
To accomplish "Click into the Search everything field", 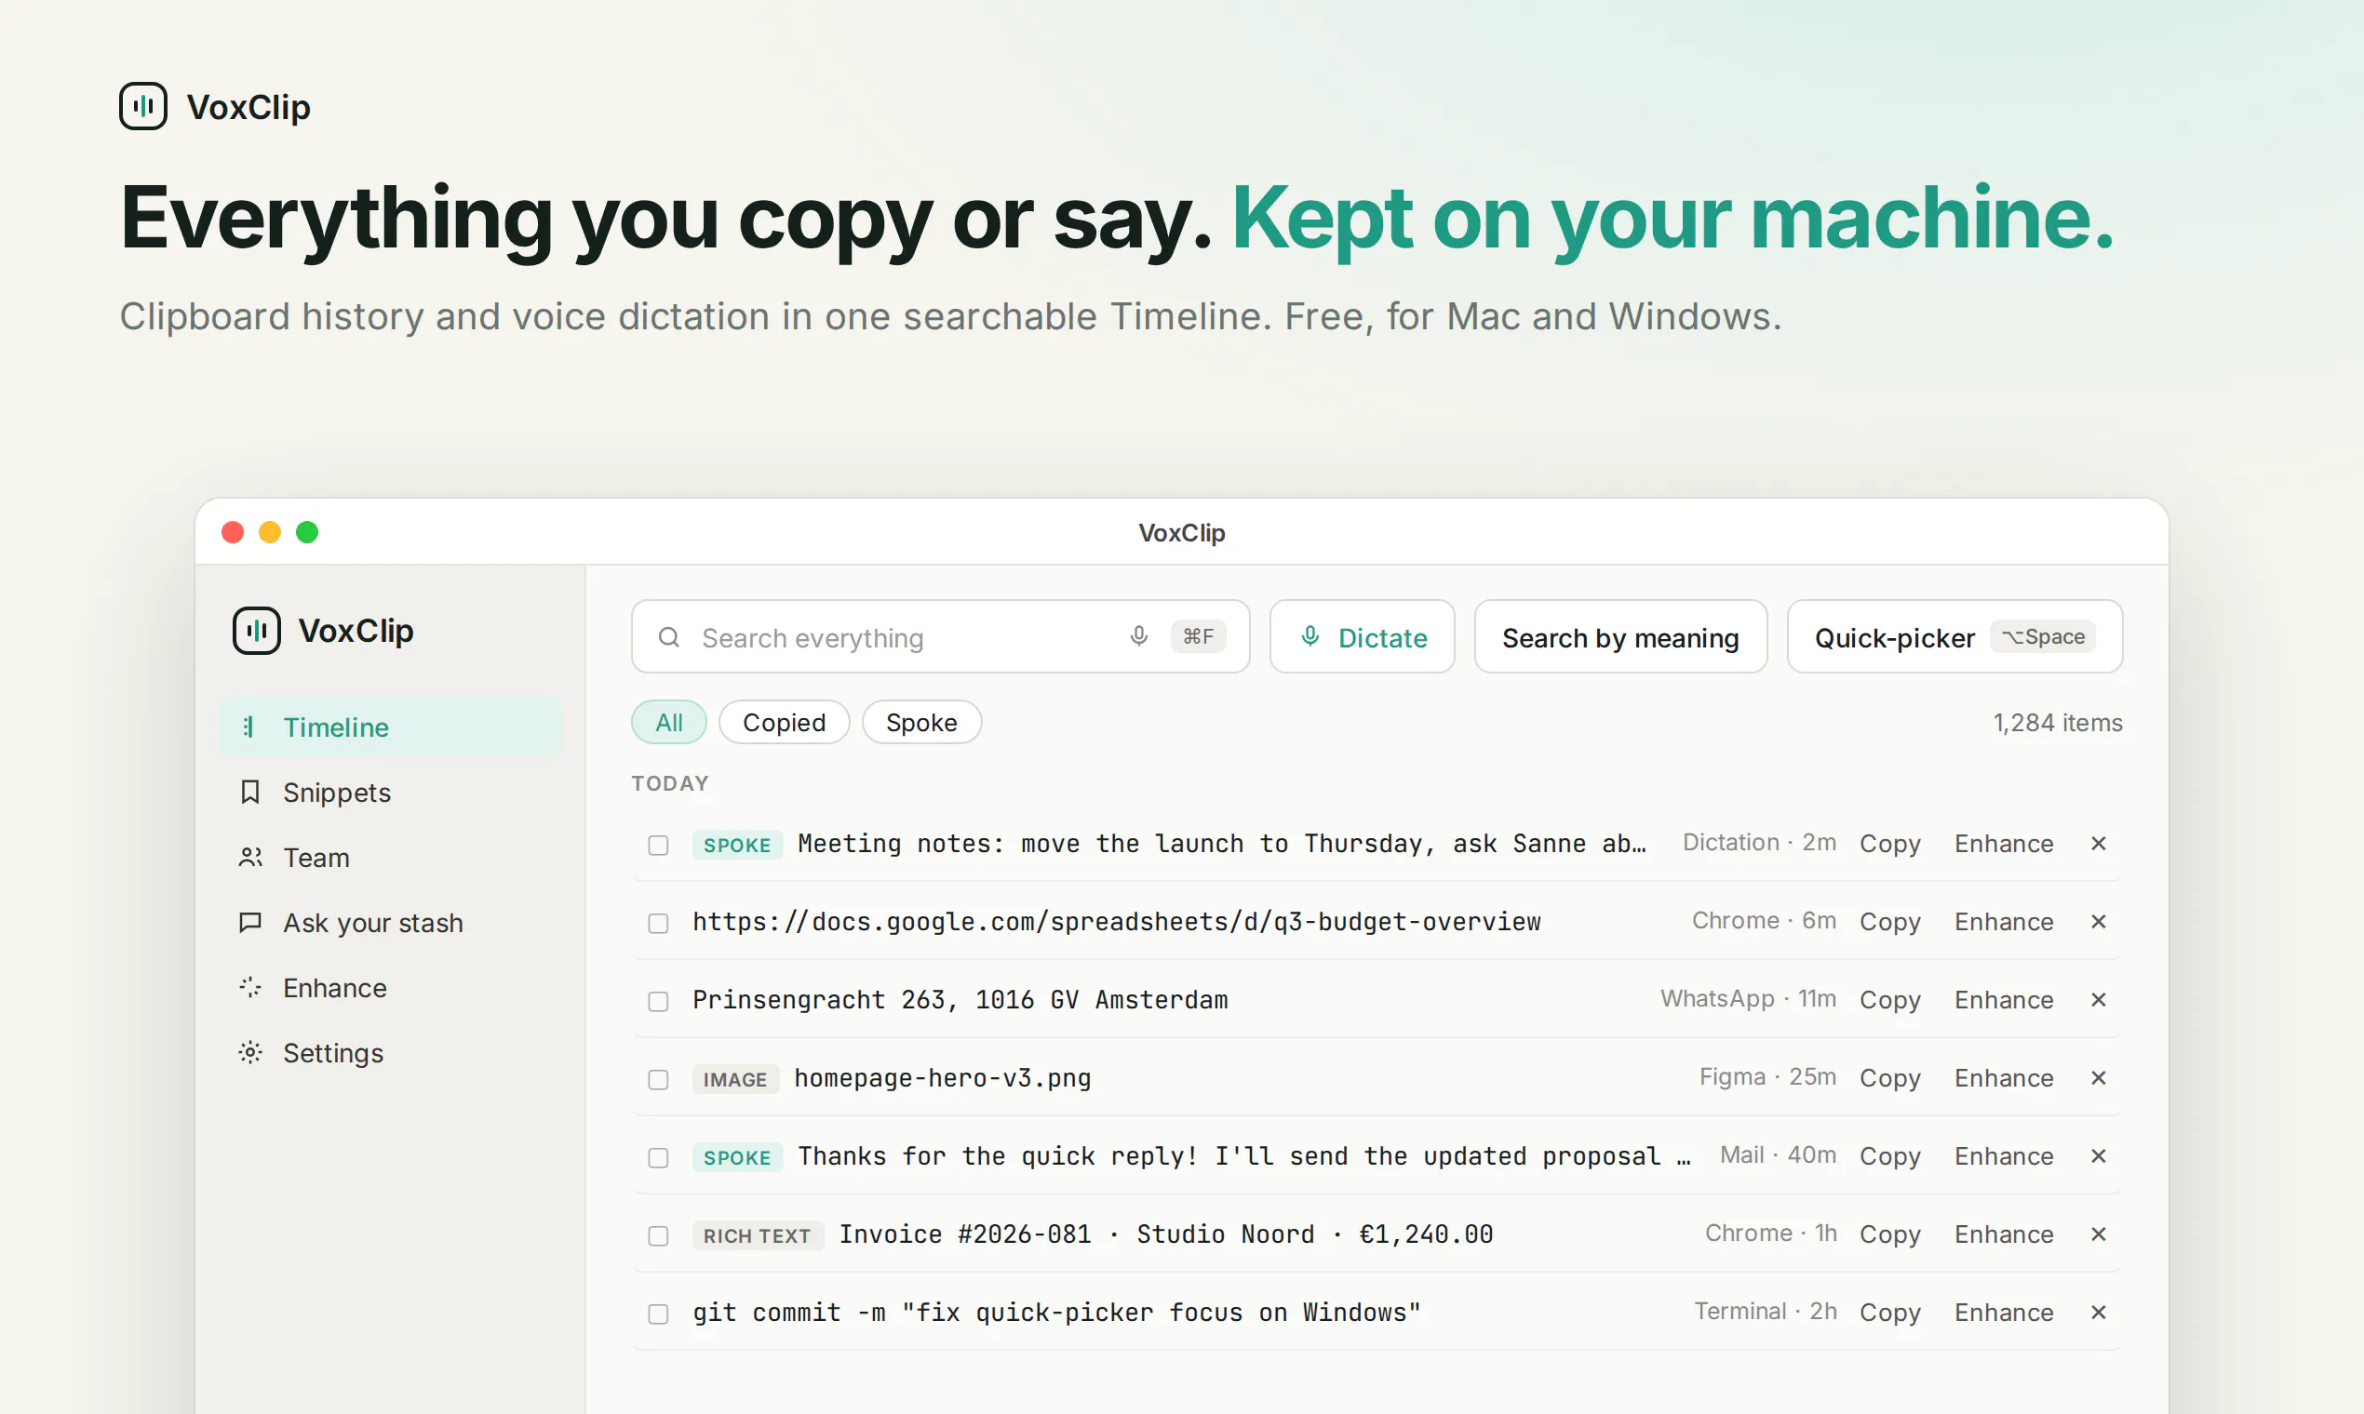I will click(941, 636).
